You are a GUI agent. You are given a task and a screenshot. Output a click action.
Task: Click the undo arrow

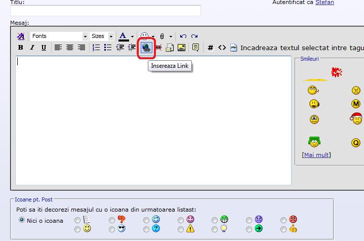(183, 36)
